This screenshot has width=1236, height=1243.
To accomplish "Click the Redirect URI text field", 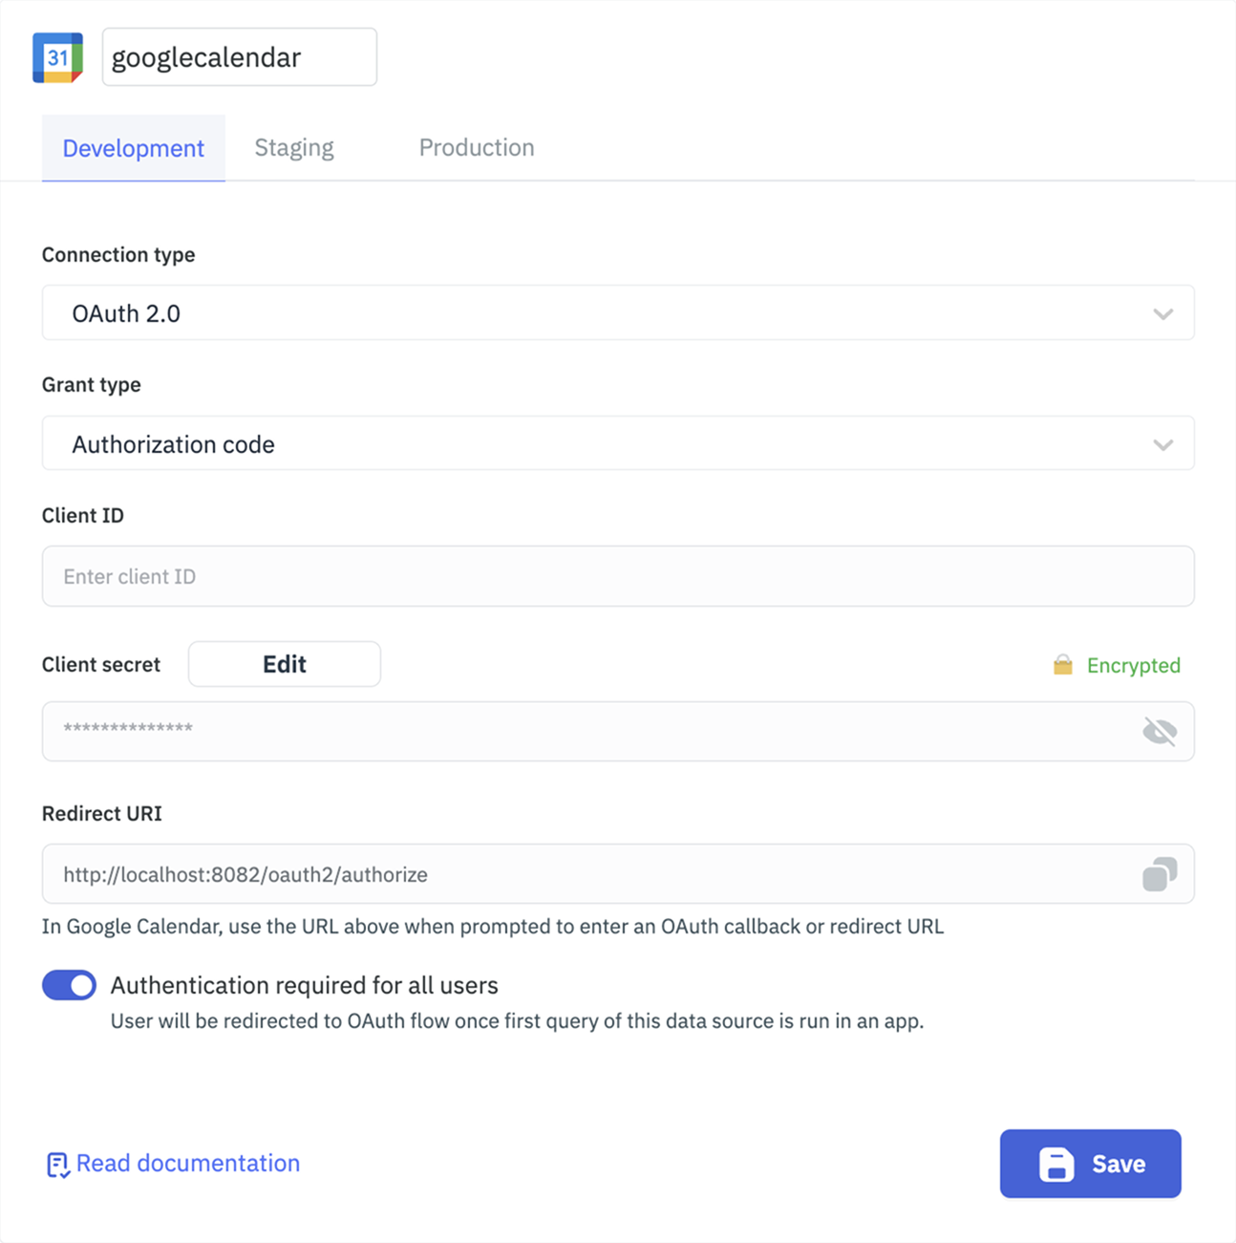I will click(592, 874).
